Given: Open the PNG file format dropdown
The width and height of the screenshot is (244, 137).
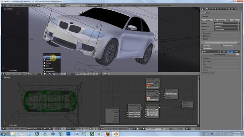Looking at the screenshot, I should pyautogui.click(x=210, y=52).
